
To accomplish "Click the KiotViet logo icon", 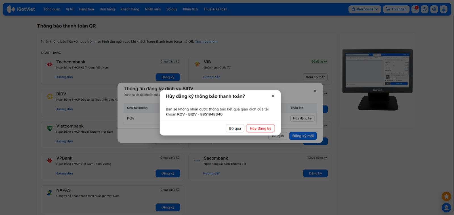I will (x=11, y=9).
